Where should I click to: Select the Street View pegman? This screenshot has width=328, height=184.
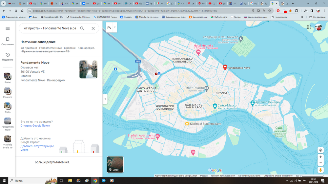[320, 170]
